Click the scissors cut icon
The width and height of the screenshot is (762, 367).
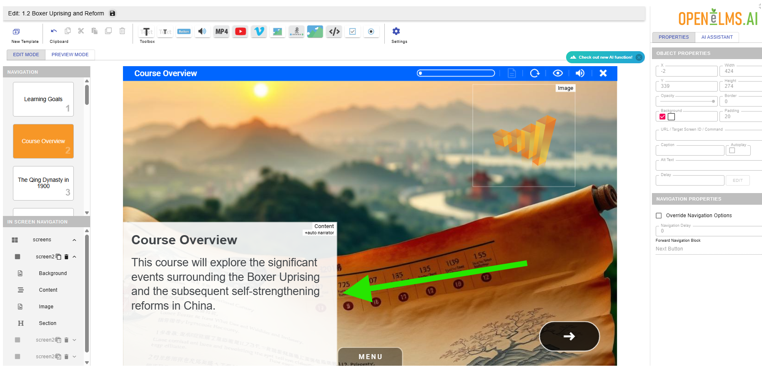click(x=81, y=31)
